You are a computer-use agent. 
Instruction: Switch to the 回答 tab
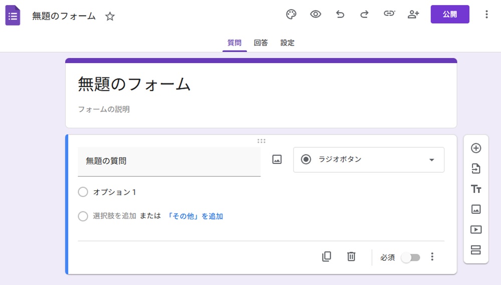[x=261, y=43]
